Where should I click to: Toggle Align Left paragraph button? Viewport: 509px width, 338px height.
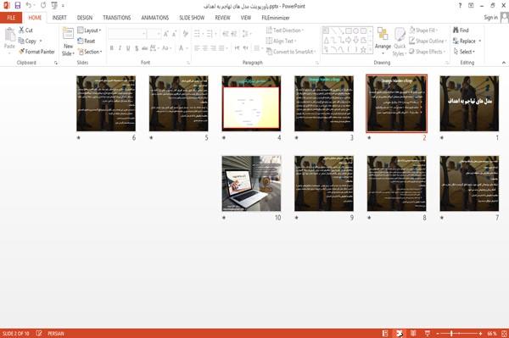[x=197, y=48]
